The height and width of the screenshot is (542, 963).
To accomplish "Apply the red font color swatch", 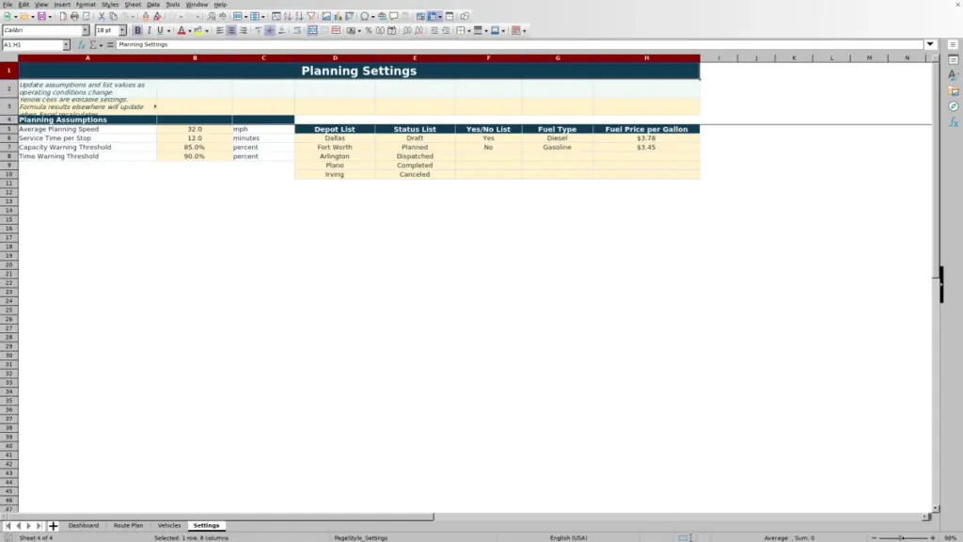I will (182, 30).
